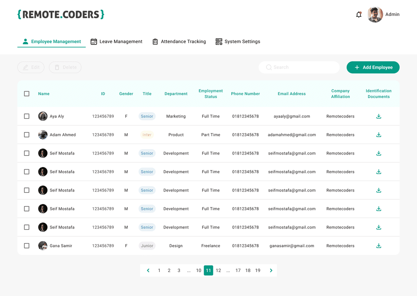
Task: Click the Identification Documents column header
Action: (379, 94)
